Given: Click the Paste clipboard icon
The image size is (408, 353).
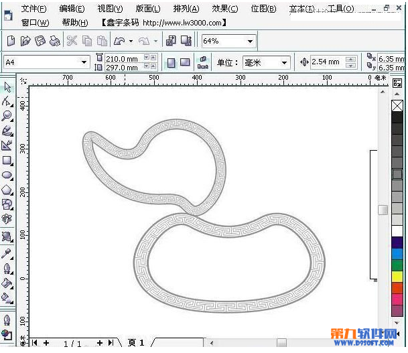Looking at the screenshot, I should click(x=102, y=41).
